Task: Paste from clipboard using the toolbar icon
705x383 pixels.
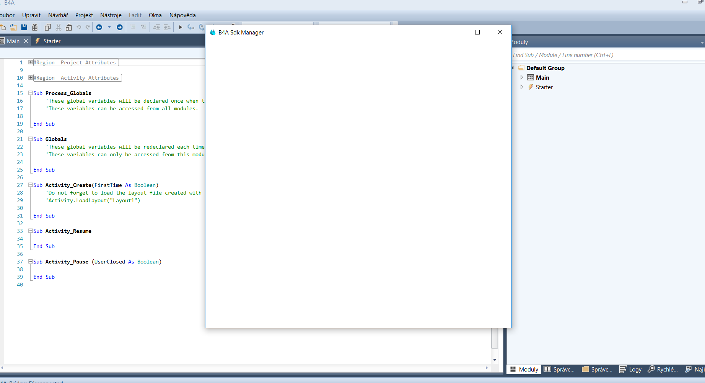Action: (69, 27)
